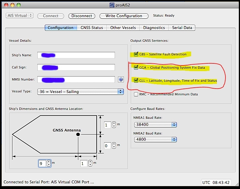This screenshot has height=189, width=240.
Task: Click the Connect button
Action: (51, 16)
